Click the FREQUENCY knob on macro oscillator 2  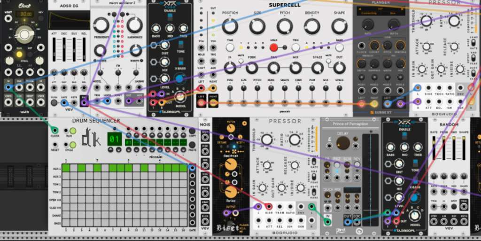(x=101, y=25)
